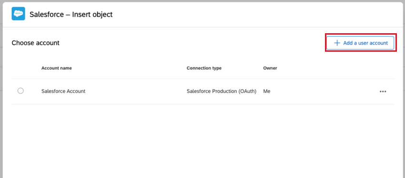Click the Salesforce – Insert object dialog title
The height and width of the screenshot is (178, 405).
tap(71, 14)
